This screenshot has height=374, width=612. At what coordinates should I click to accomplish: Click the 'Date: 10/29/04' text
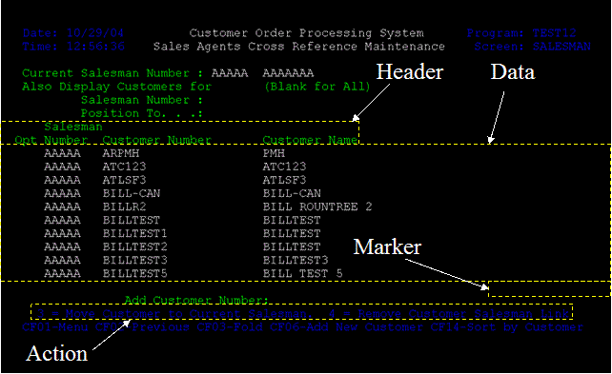73,33
